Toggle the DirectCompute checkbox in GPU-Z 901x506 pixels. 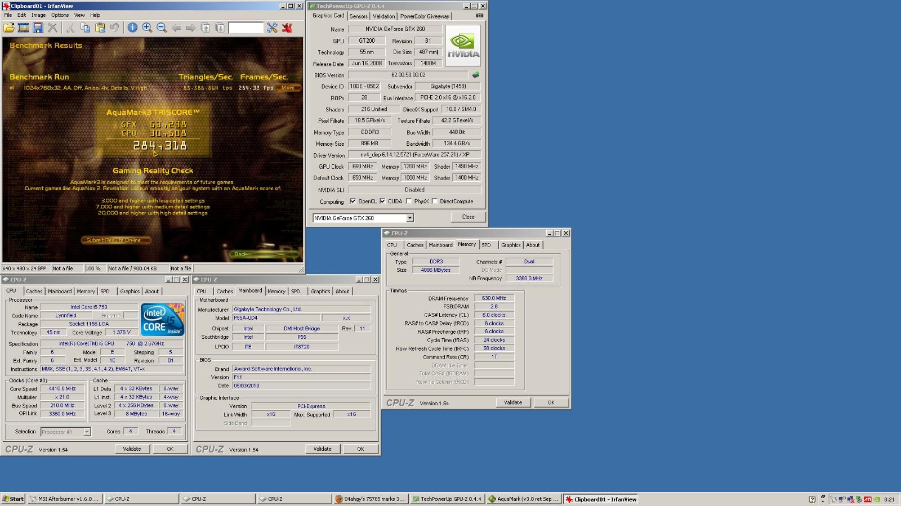point(435,201)
